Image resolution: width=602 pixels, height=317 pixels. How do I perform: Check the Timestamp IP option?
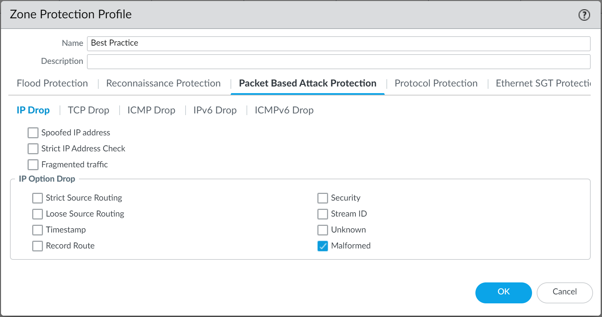tap(38, 230)
